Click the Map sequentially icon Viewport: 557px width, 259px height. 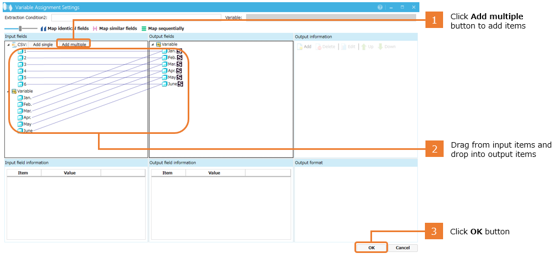tap(144, 29)
